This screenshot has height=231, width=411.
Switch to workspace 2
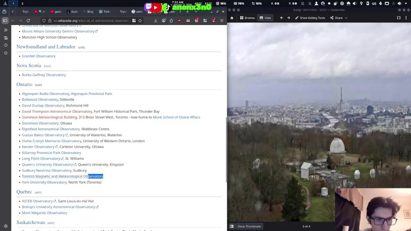(x=22, y=4)
